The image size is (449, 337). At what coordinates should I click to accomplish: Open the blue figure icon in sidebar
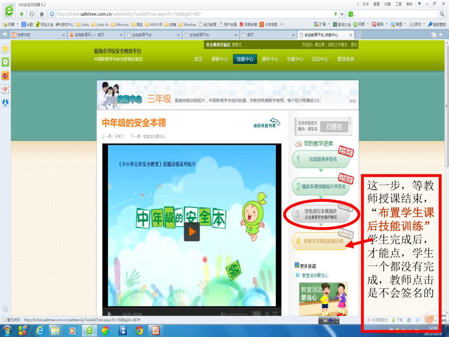coord(5,102)
